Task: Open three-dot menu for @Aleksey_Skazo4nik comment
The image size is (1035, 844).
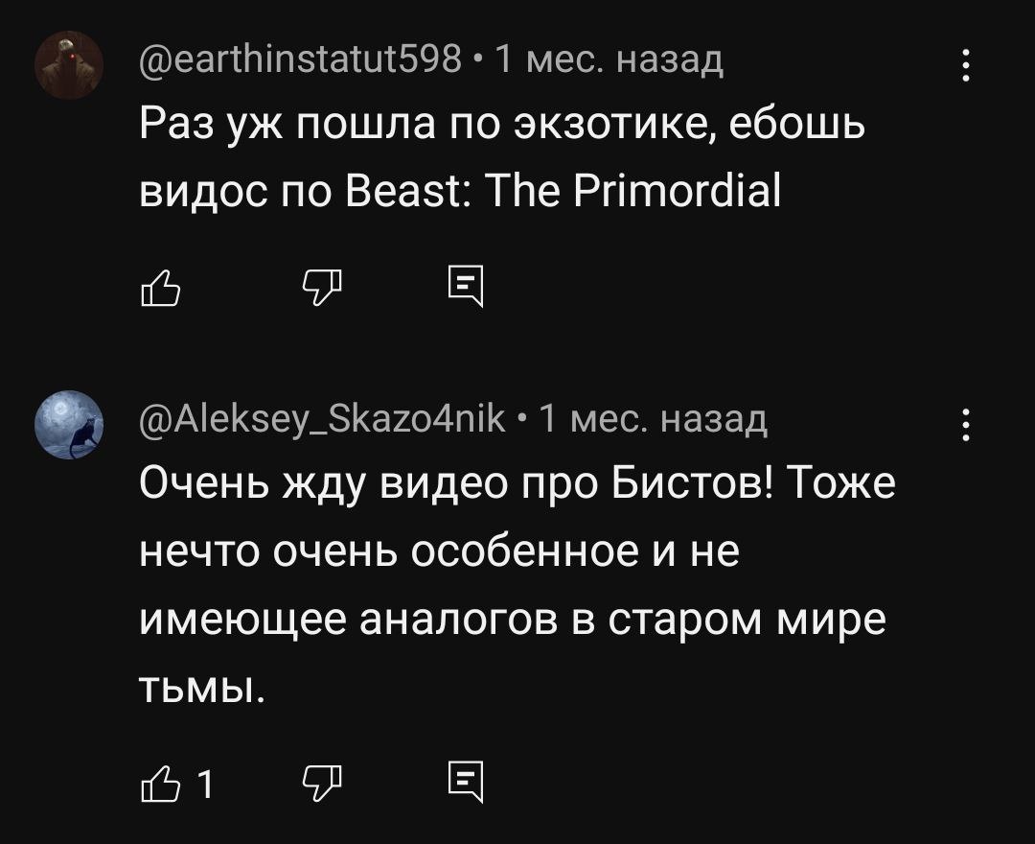Action: point(966,425)
